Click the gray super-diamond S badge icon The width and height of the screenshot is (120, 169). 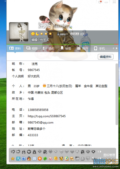(x=88, y=152)
